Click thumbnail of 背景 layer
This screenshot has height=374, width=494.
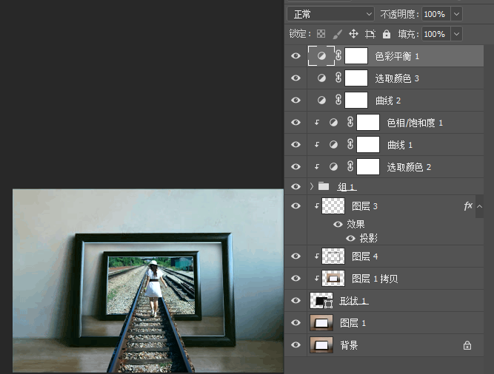321,344
